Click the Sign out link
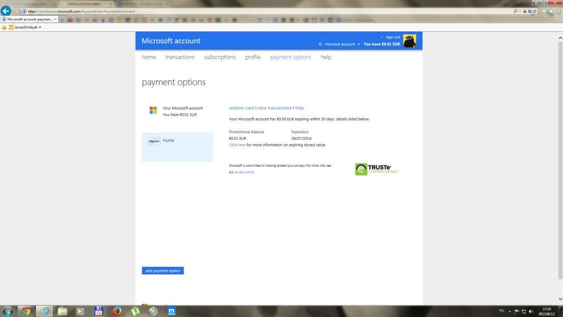563x317 pixels. tap(393, 37)
